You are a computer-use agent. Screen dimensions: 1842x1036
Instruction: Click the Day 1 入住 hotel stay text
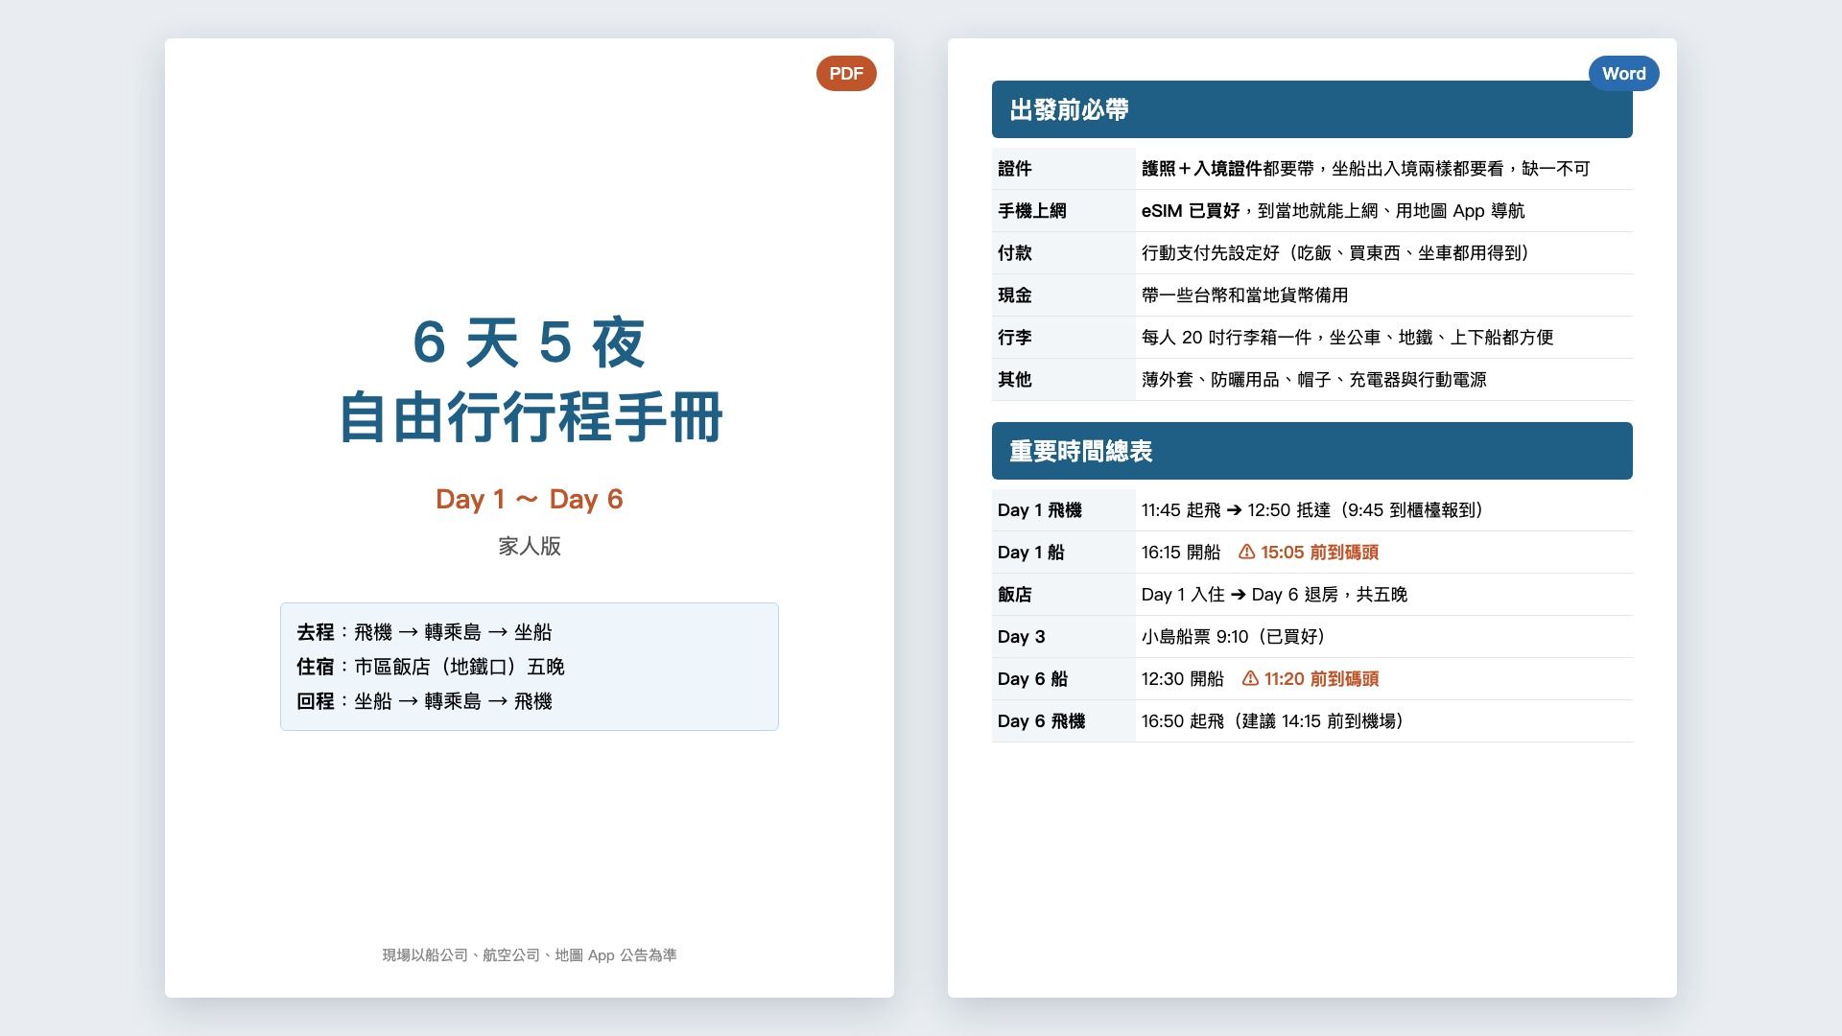coord(1183,595)
